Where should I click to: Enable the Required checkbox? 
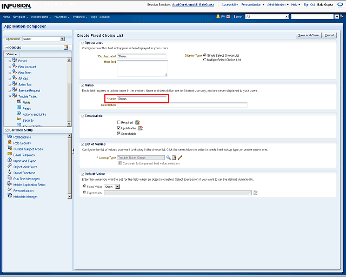pyautogui.click(x=119, y=123)
